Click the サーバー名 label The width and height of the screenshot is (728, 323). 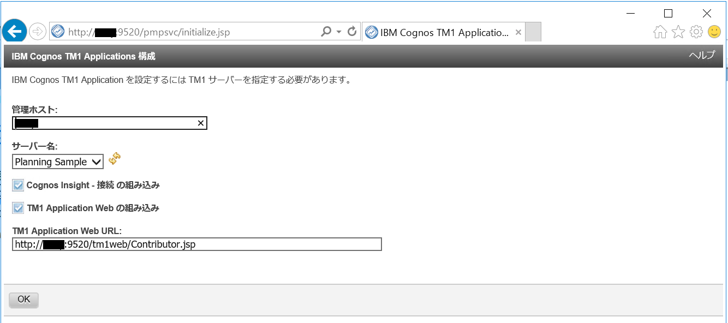[34, 147]
